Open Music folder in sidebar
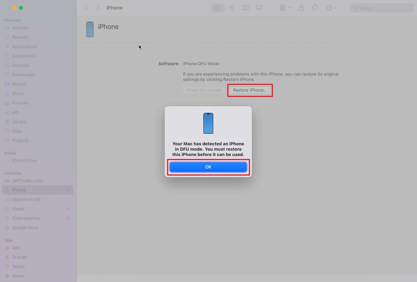This screenshot has height=282, width=417. pos(18,94)
